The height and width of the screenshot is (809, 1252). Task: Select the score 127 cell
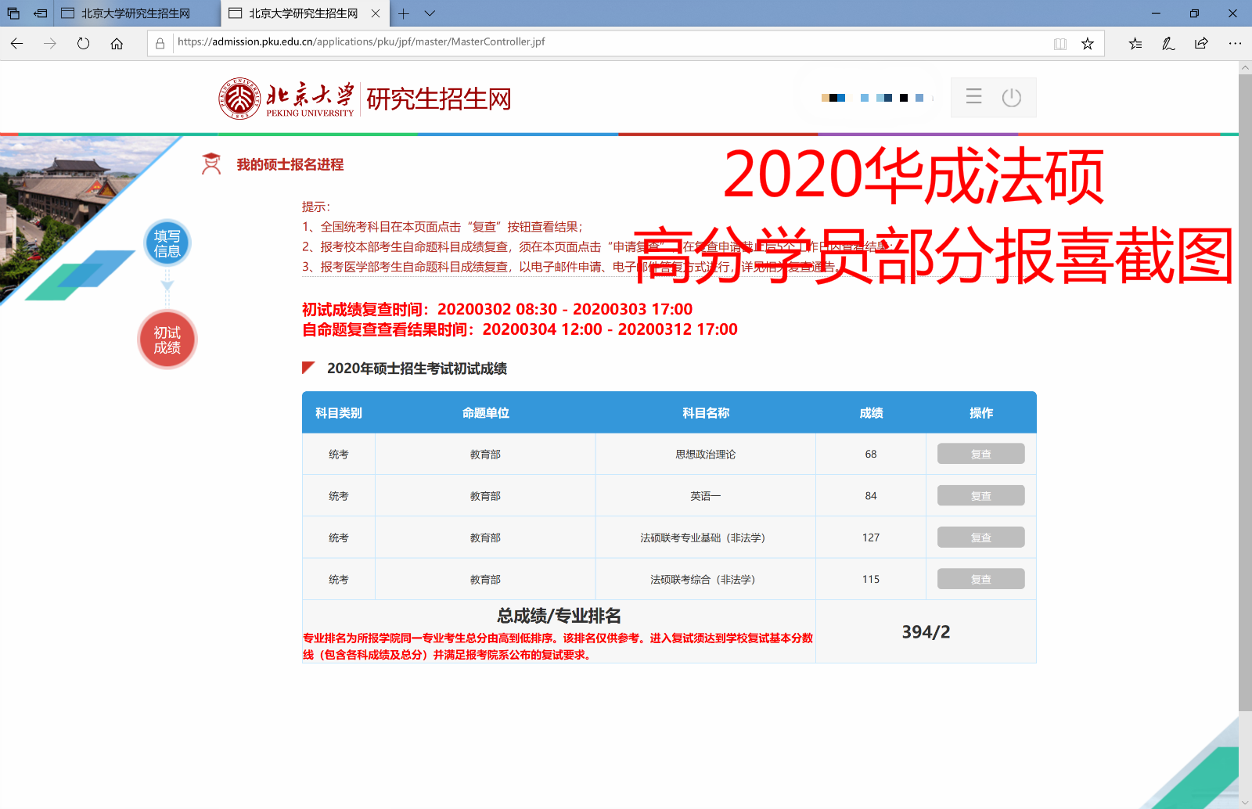(x=871, y=538)
